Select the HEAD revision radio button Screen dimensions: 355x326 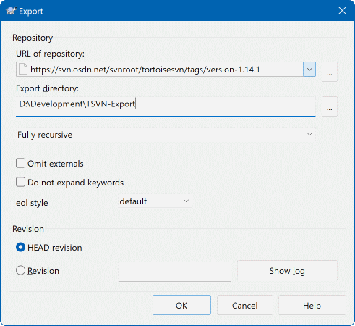click(x=20, y=247)
